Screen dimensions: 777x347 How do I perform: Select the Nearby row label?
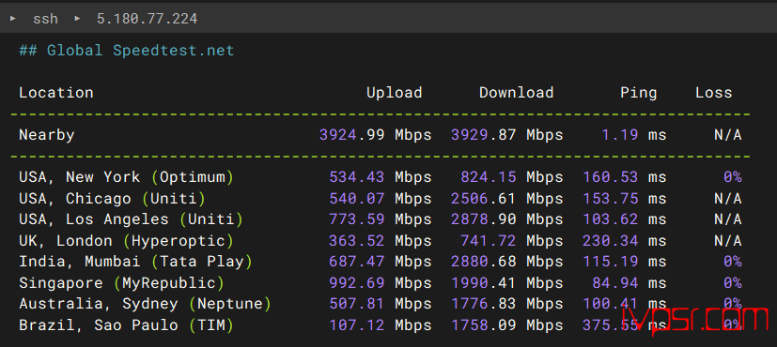[47, 135]
